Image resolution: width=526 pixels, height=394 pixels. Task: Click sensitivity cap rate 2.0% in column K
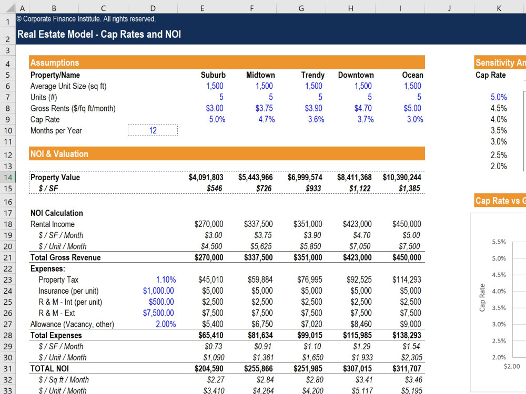(499, 166)
